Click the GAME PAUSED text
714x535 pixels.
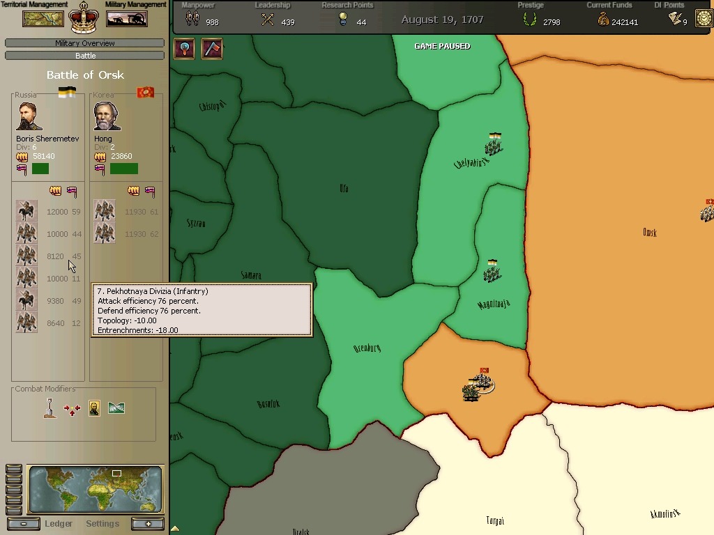442,46
